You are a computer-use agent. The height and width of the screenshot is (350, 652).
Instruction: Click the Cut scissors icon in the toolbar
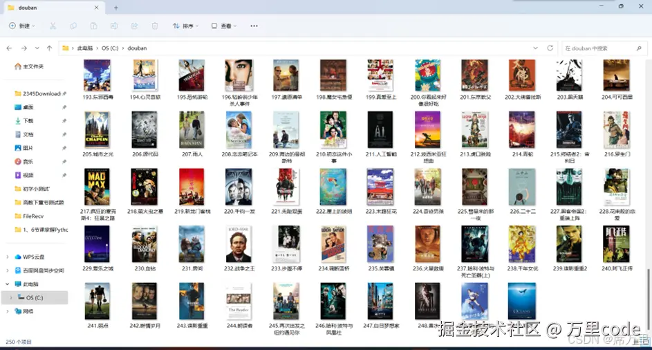[53, 26]
